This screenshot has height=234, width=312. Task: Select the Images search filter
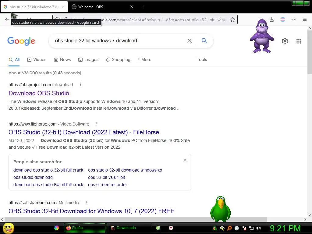[x=88, y=59]
